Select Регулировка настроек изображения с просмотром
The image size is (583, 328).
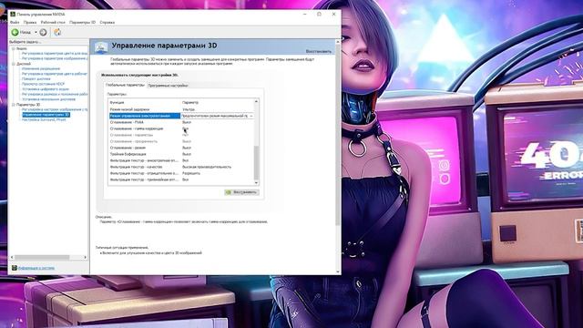pyautogui.click(x=55, y=109)
